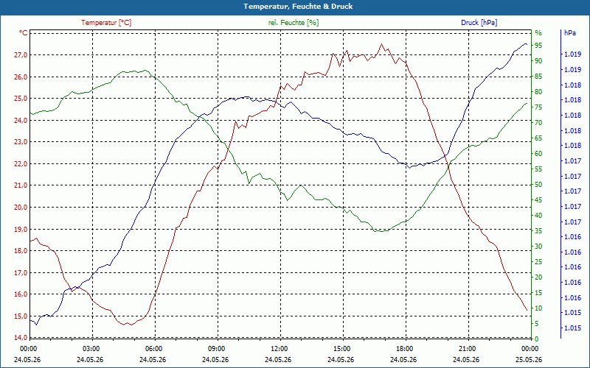This screenshot has height=368, width=590.
Task: Click the green '10' humidity axis value
Action: coord(538,308)
